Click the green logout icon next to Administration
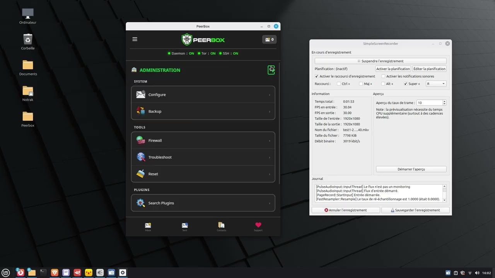Screen dimensions: 495x278 (x=271, y=70)
